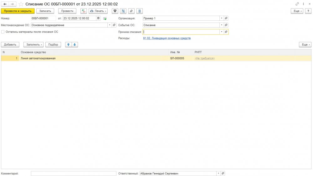The image size is (313, 176).
Task: Expand the Причина списания dropdown
Action: tap(221, 32)
